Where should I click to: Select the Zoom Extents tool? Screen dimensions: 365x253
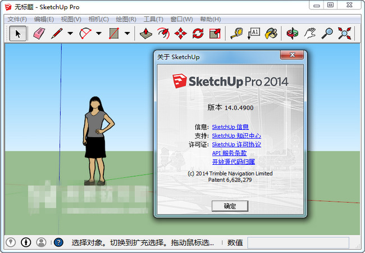(345, 34)
